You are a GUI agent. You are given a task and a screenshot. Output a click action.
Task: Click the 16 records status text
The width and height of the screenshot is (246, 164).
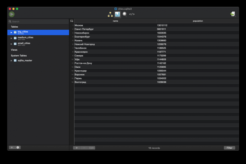[154, 148]
